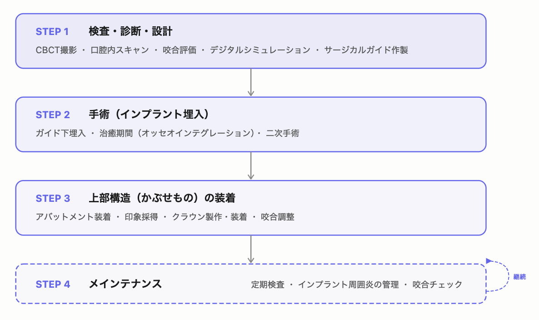Click the STEP 3 label
The image size is (539, 320).
[53, 198]
